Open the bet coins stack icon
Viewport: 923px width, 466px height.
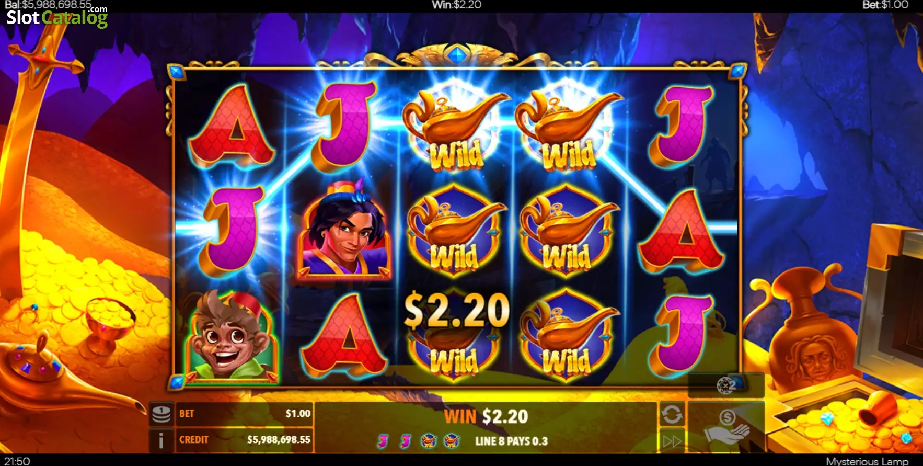[x=161, y=414]
